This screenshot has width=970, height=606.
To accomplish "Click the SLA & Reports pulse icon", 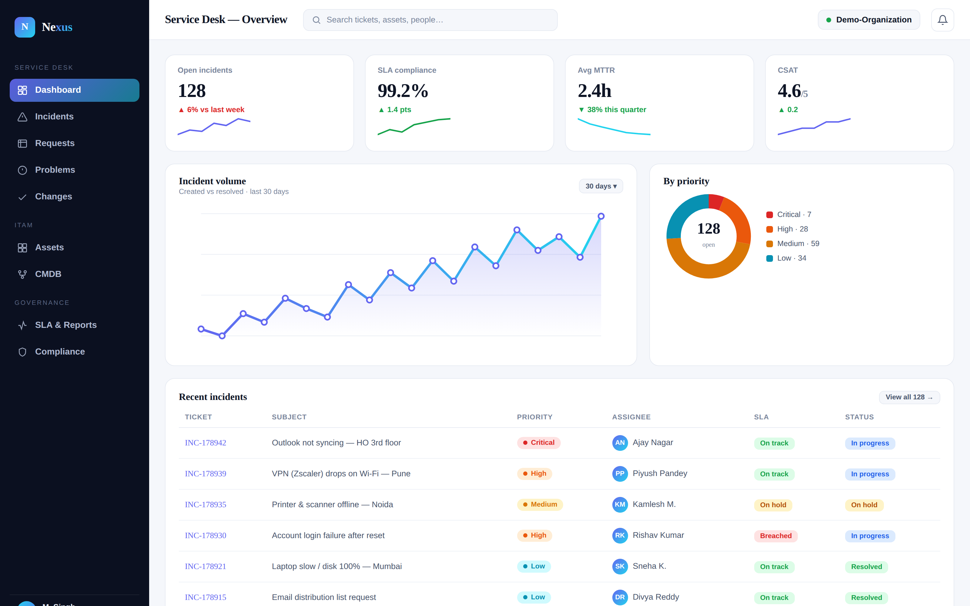I will (x=22, y=325).
